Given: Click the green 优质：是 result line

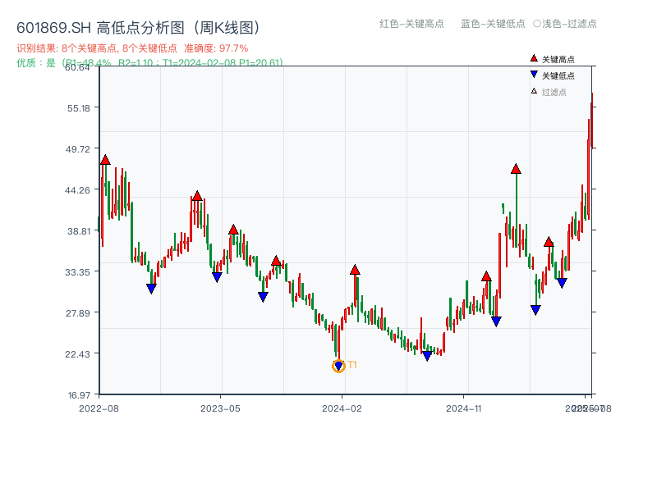Looking at the screenshot, I should pos(149,63).
